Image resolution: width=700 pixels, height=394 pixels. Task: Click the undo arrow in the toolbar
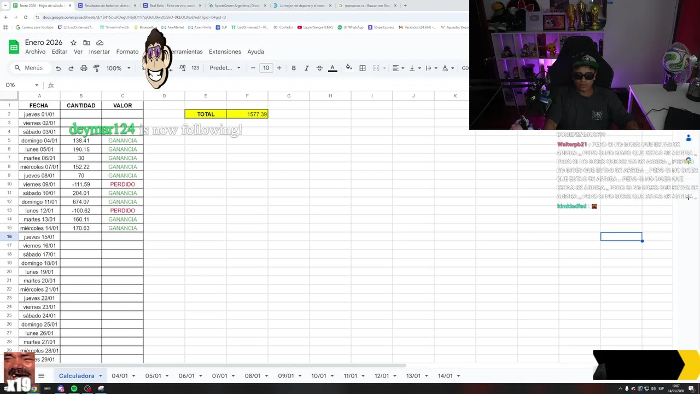coord(58,68)
